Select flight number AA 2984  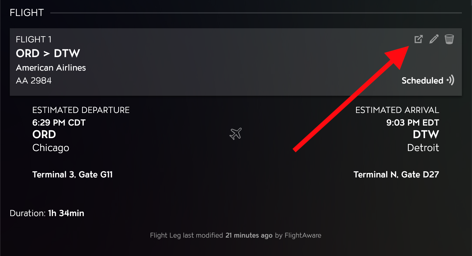pyautogui.click(x=34, y=80)
